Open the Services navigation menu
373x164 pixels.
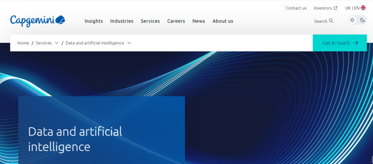[150, 21]
